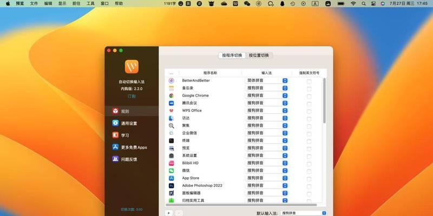Open input method dropdown for Google Chrome
Screen dimensions: 433x216
point(266,96)
